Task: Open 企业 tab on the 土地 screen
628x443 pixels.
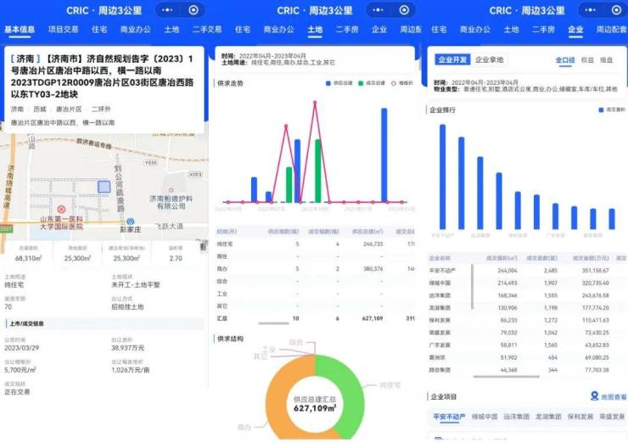Action: pyautogui.click(x=378, y=29)
